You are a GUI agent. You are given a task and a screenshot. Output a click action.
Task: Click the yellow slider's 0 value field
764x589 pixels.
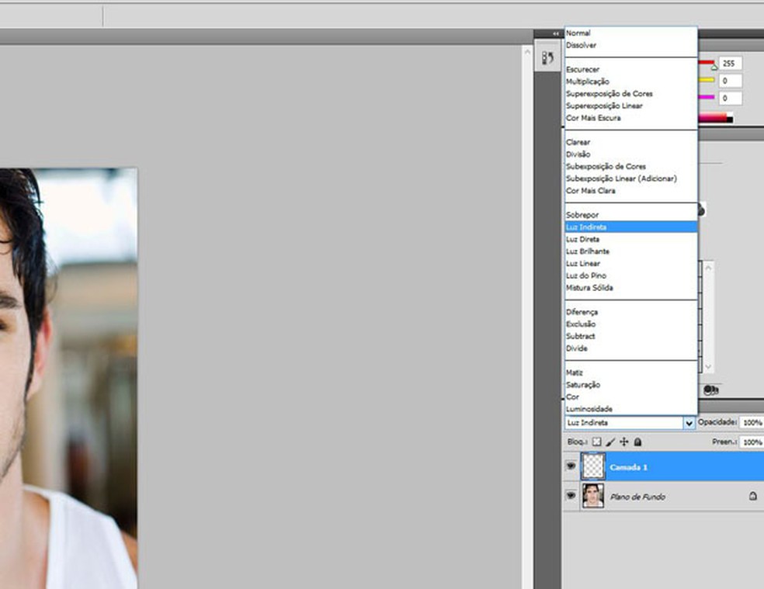point(730,81)
